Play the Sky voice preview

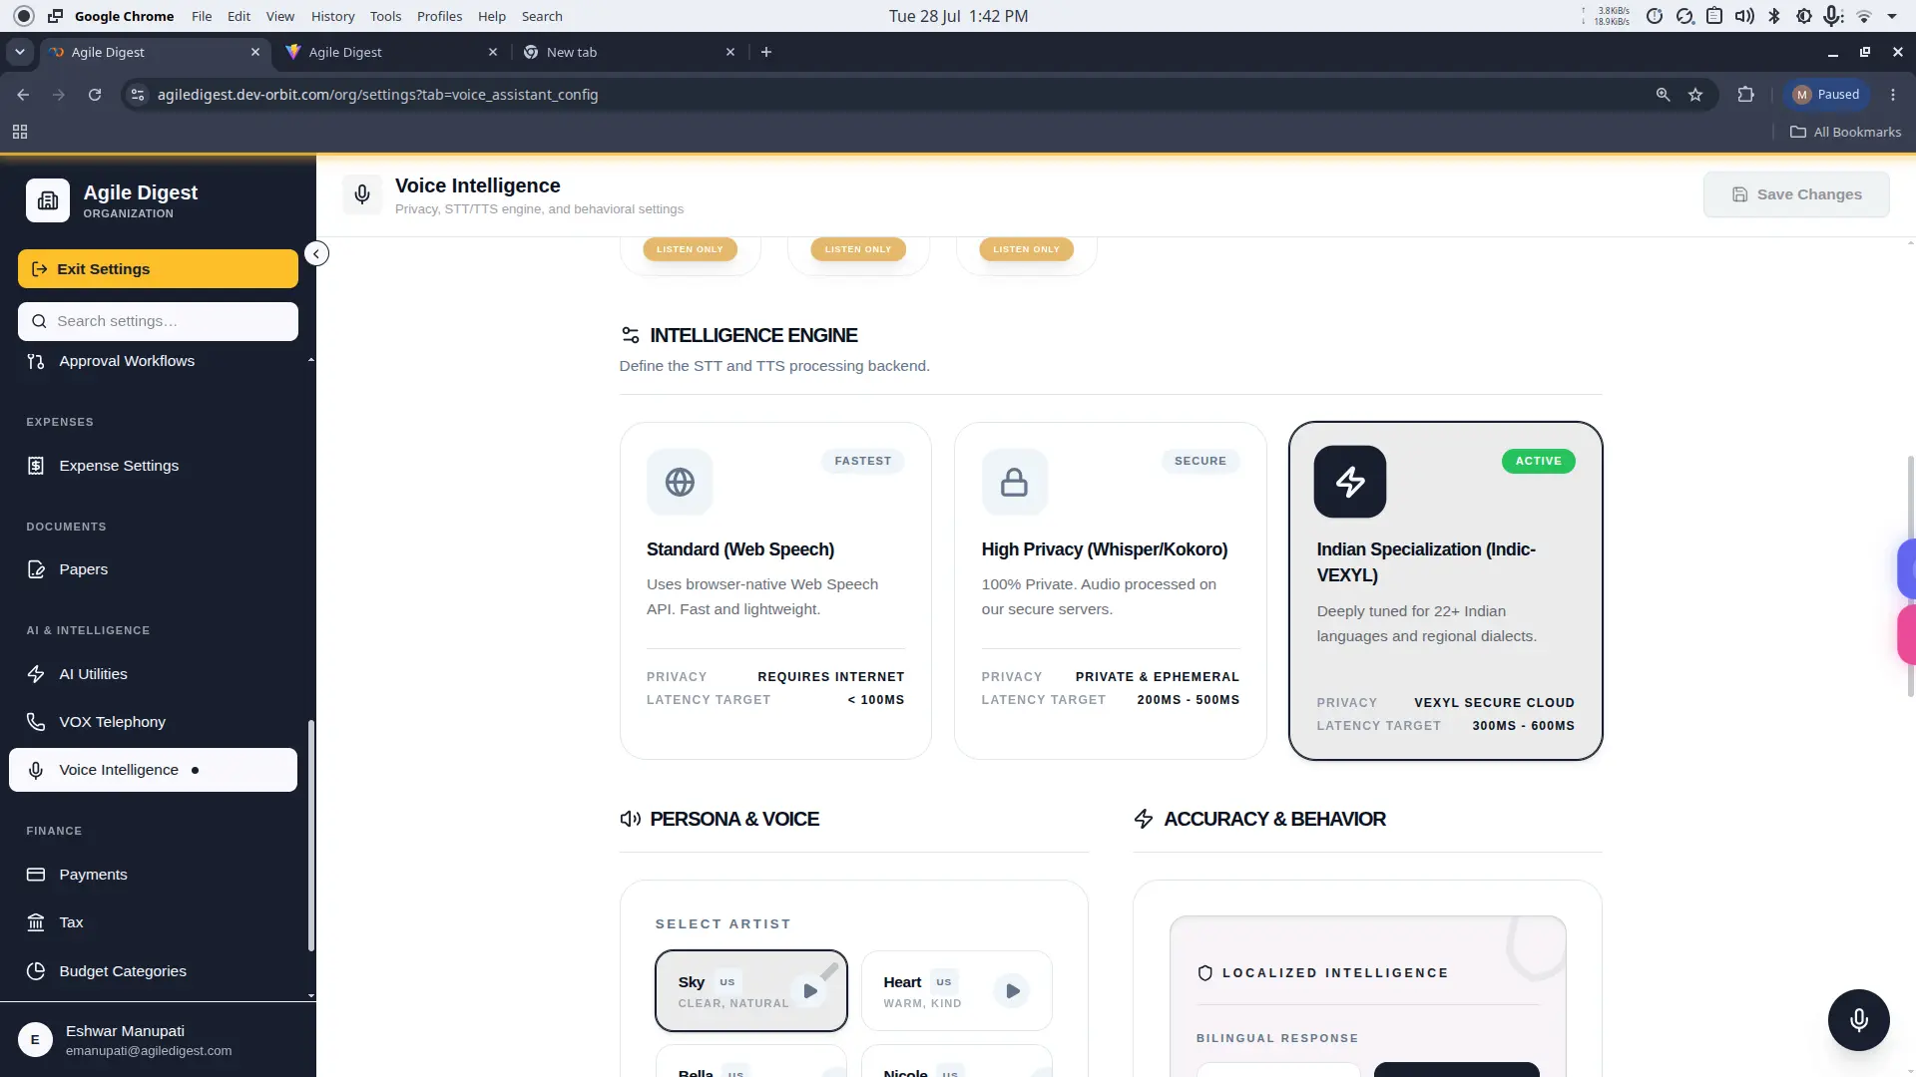pyautogui.click(x=810, y=991)
